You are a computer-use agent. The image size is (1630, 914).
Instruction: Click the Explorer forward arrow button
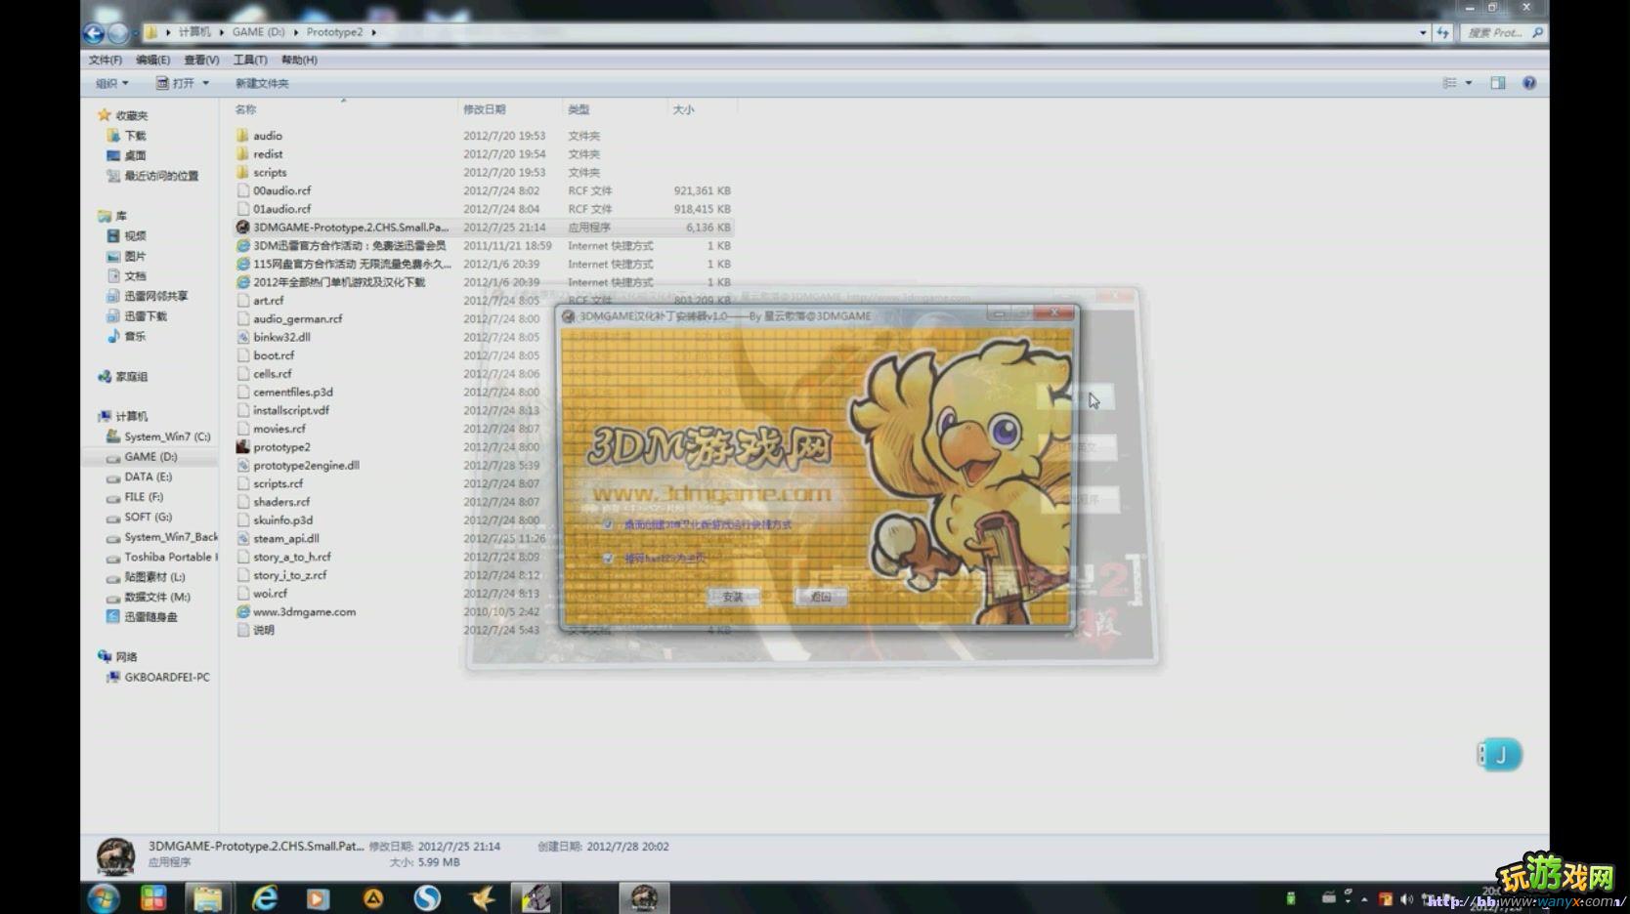(x=117, y=33)
